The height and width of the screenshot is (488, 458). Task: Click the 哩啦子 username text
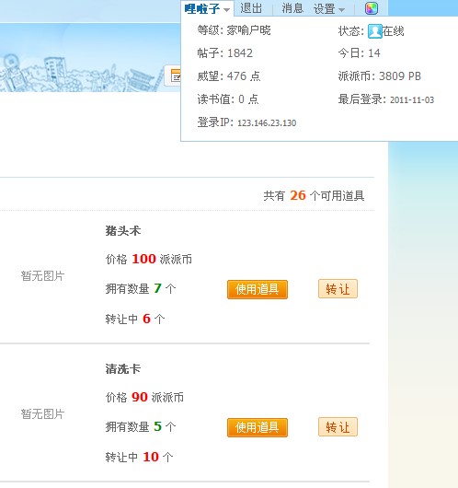point(202,8)
